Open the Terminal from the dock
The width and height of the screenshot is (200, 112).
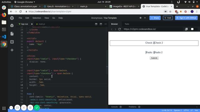tap(4, 30)
